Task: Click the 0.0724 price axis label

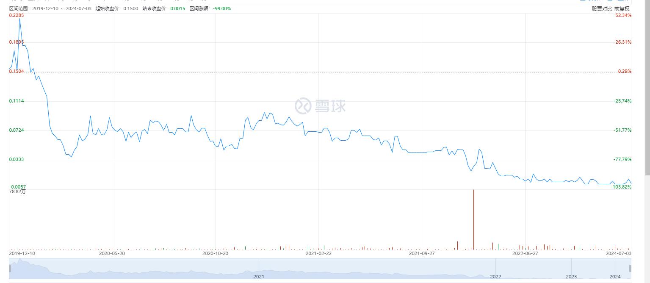Action: [17, 130]
